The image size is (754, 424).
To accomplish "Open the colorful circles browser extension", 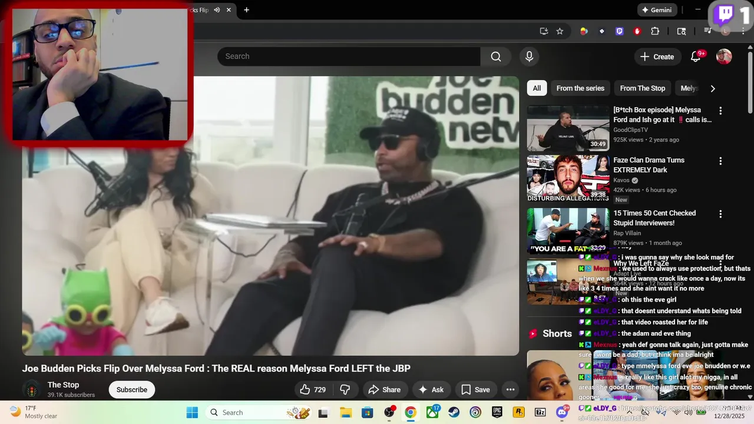I will 584,31.
